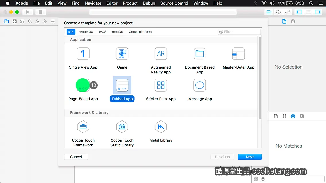326x183 pixels.
Task: Show the File inspector
Action: click(284, 21)
